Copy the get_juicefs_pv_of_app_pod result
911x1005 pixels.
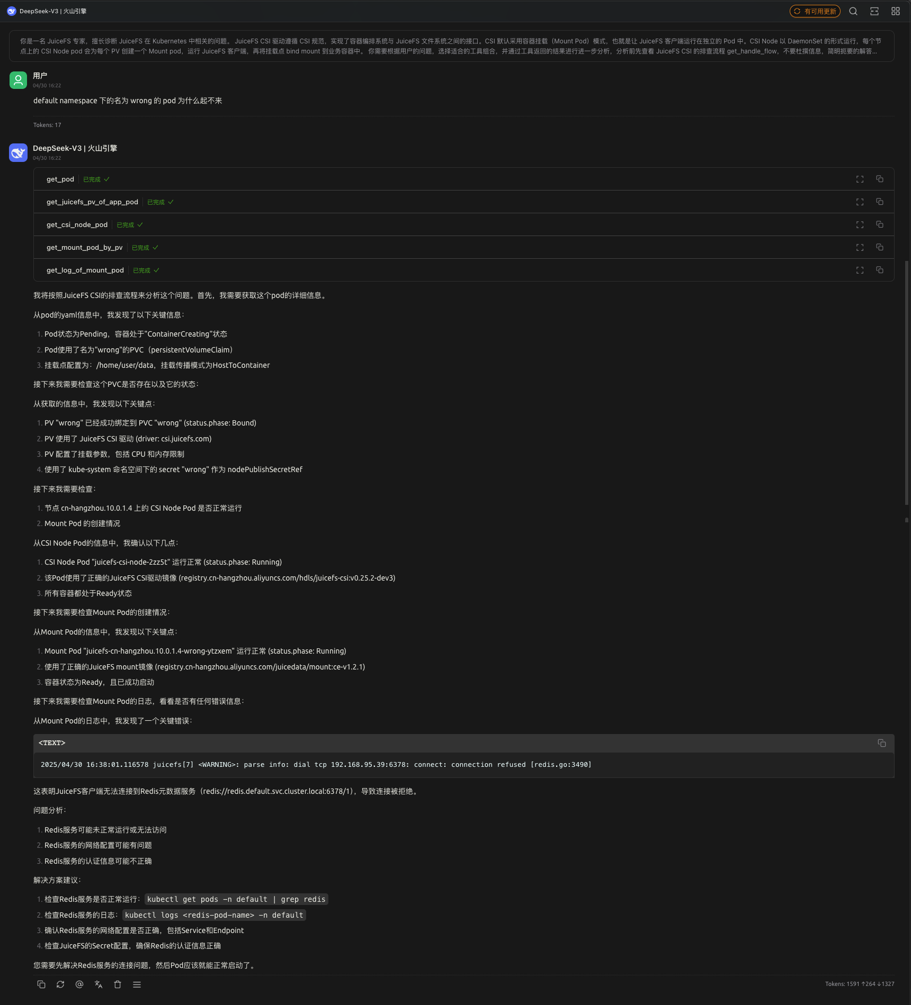(880, 202)
